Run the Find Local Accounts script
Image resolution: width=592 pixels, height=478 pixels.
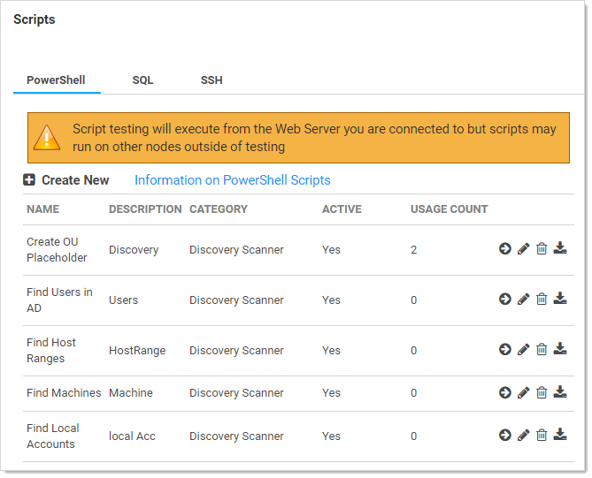(505, 435)
